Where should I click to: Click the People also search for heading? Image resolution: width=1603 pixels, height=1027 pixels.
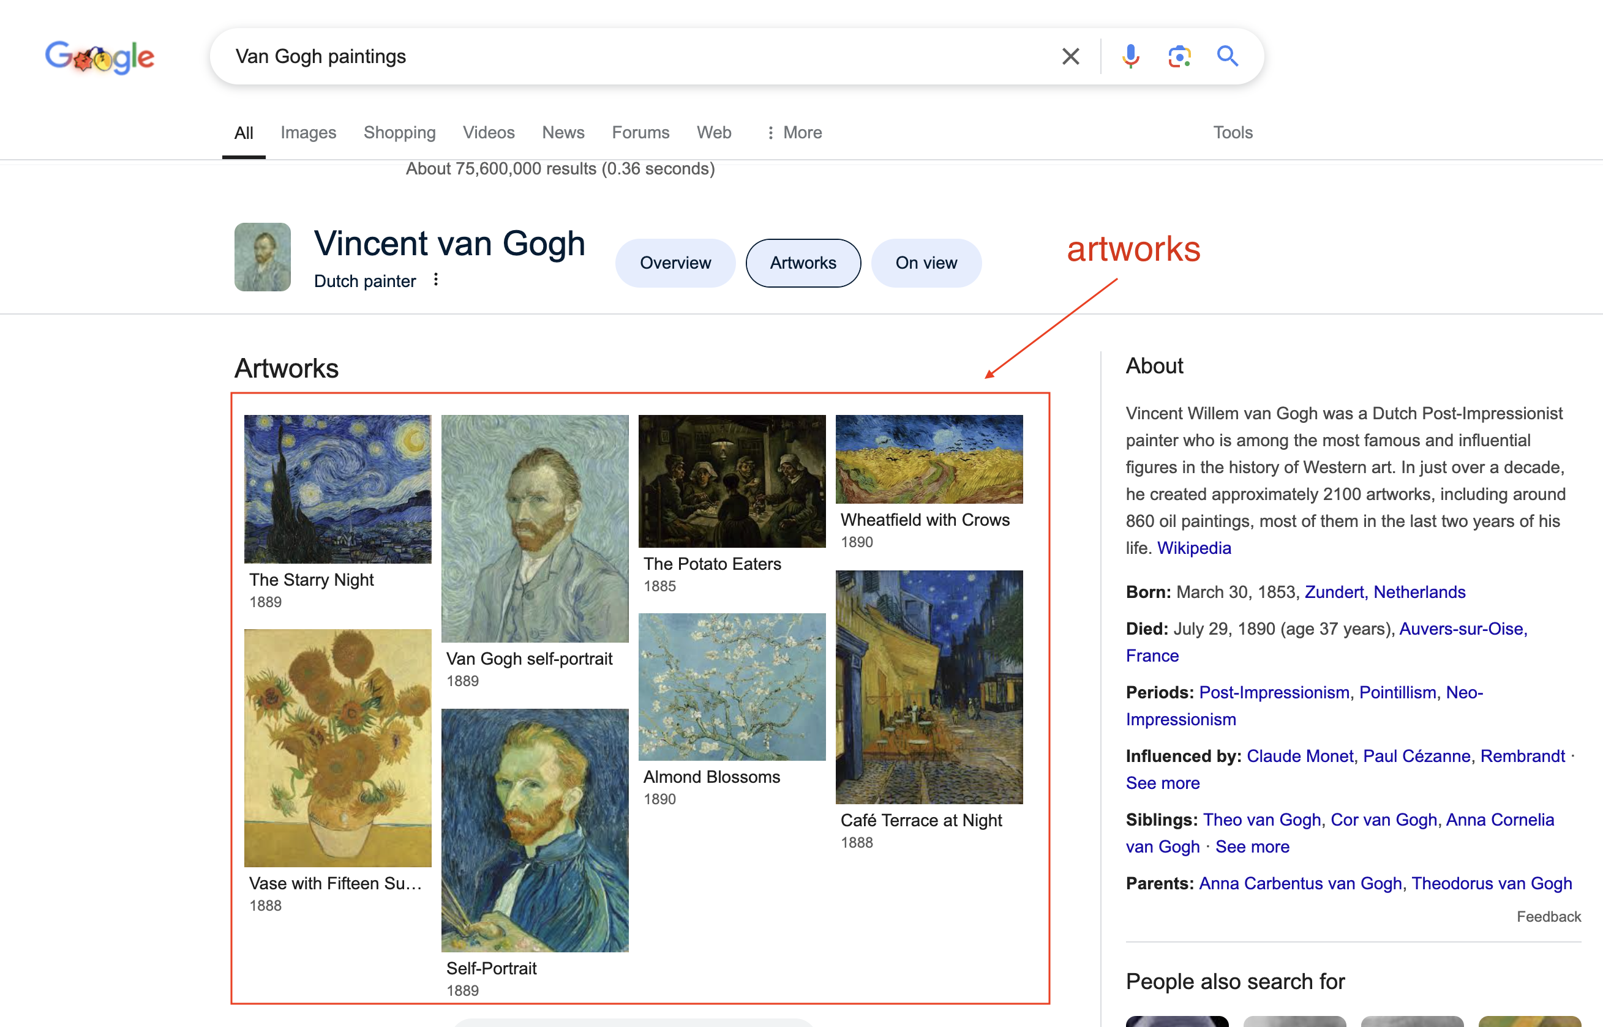pos(1235,981)
